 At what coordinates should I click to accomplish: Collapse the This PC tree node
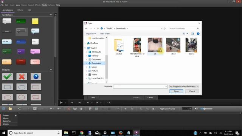click(x=85, y=48)
